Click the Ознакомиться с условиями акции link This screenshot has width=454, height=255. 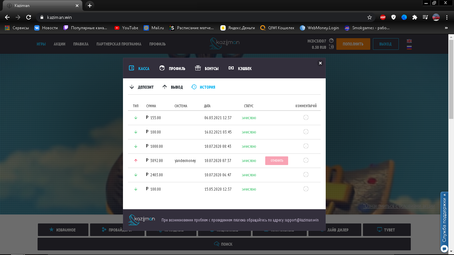click(399, 206)
